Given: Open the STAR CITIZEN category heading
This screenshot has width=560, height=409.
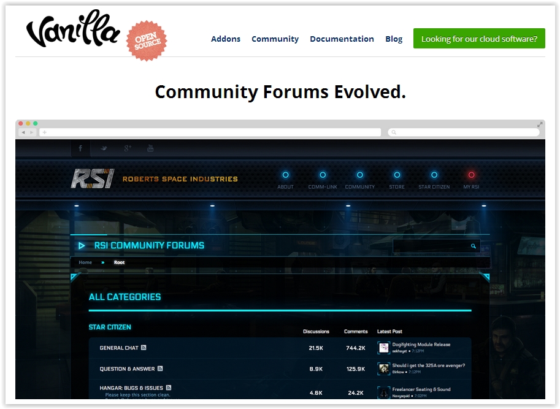Looking at the screenshot, I should pos(110,327).
